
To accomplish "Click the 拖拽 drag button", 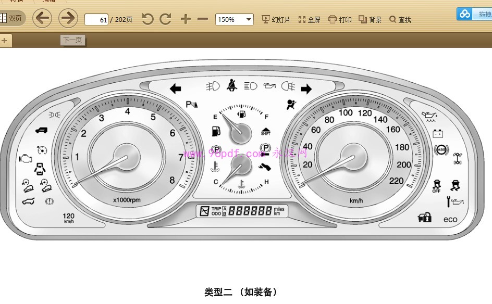I will point(483,14).
